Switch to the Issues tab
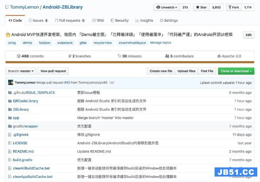Screen dimensions: 260x182 click(38, 20)
